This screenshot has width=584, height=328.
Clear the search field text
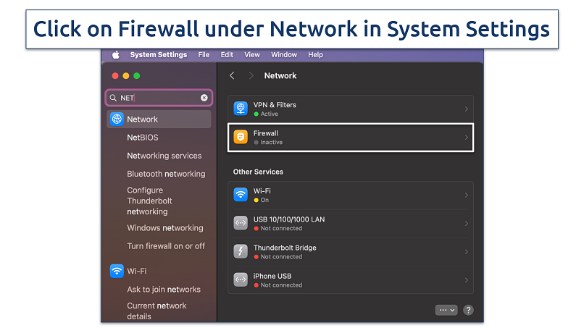pos(204,98)
